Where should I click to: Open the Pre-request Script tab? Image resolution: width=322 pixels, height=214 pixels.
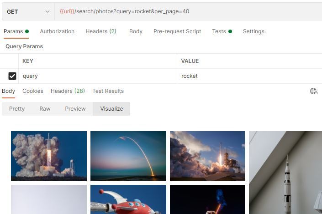177,31
